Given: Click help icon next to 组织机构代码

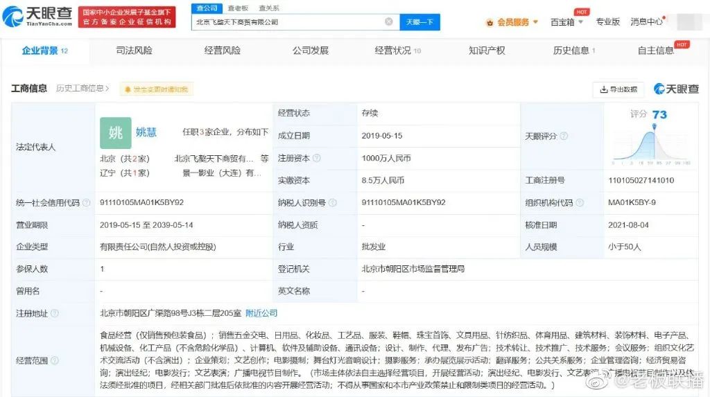Looking at the screenshot, I should (579, 202).
